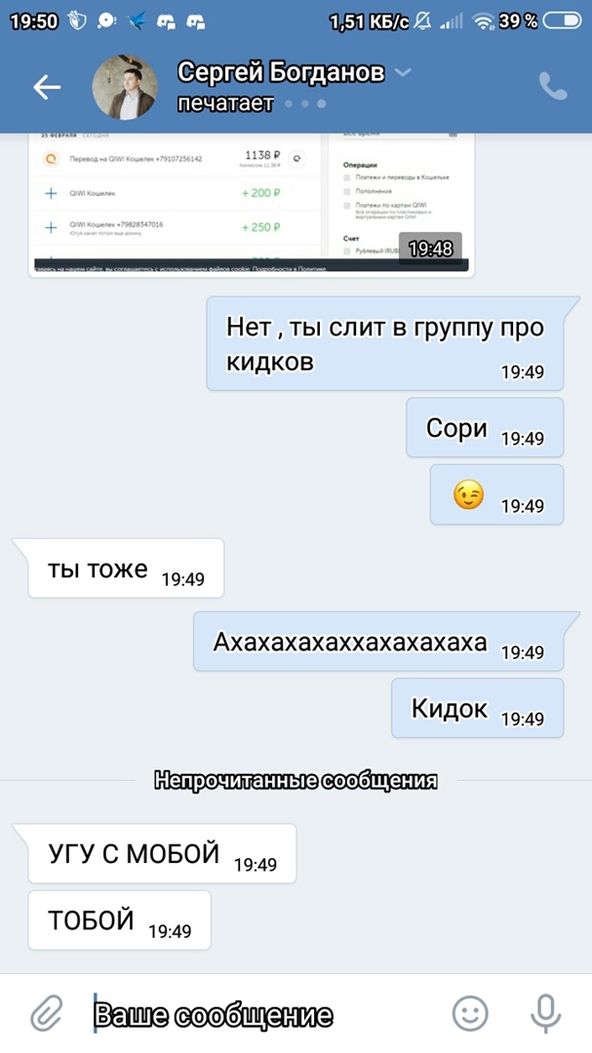Image resolution: width=592 pixels, height=1053 pixels.
Task: Open Сергей Богданов's profile avatar
Action: pos(125,88)
